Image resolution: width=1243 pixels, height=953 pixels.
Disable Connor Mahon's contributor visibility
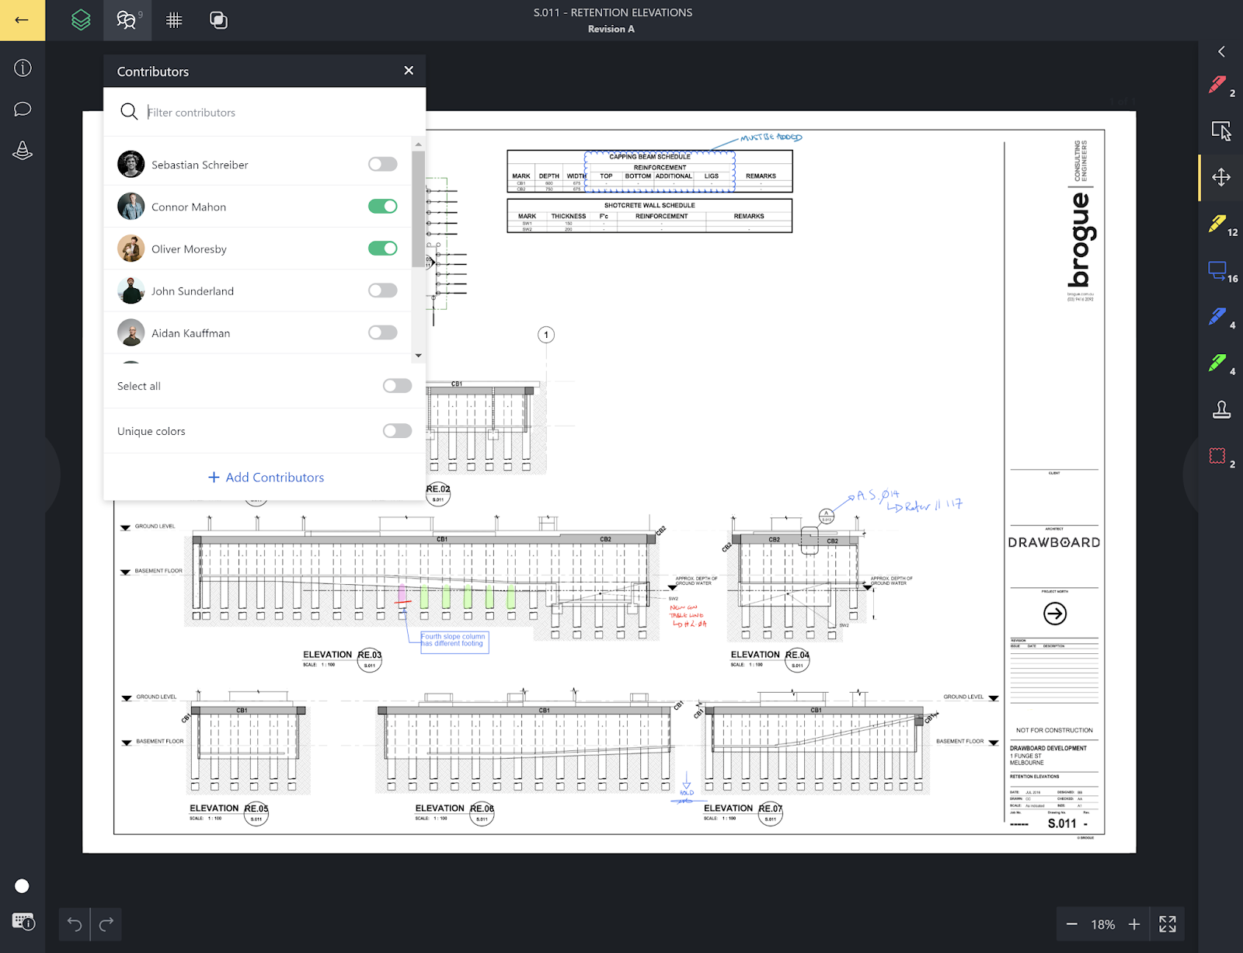[x=383, y=206]
